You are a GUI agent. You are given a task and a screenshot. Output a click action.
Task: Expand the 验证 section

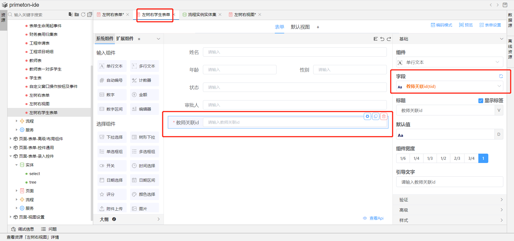click(x=450, y=200)
